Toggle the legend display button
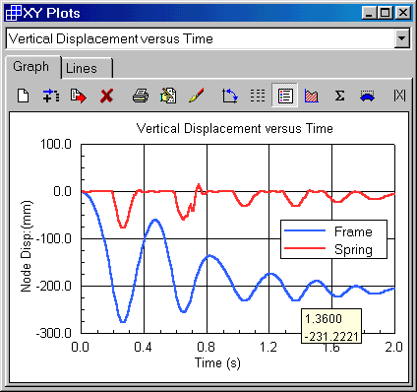This screenshot has width=417, height=392. click(x=285, y=96)
